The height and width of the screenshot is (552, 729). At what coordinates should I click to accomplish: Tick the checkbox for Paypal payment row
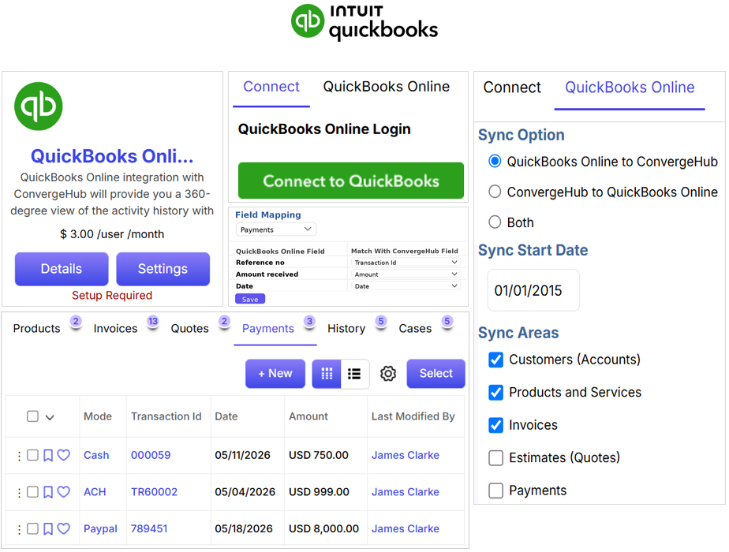tap(32, 529)
